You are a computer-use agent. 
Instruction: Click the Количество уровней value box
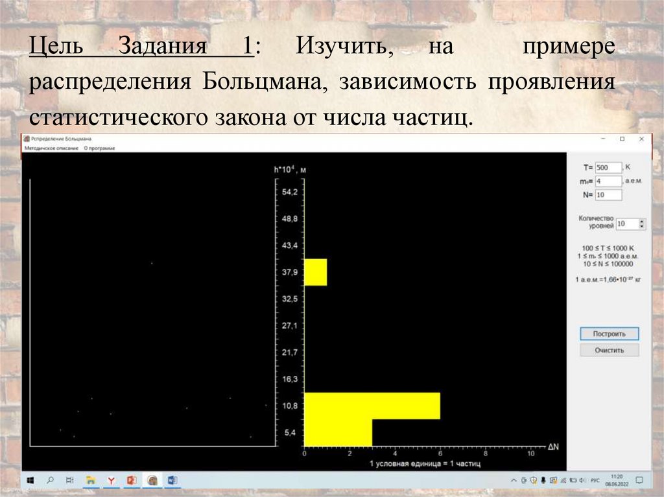627,223
